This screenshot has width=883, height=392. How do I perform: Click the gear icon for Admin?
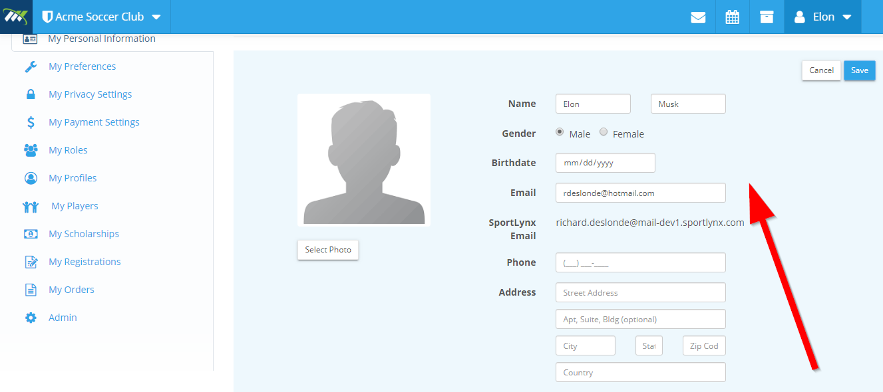(x=31, y=318)
